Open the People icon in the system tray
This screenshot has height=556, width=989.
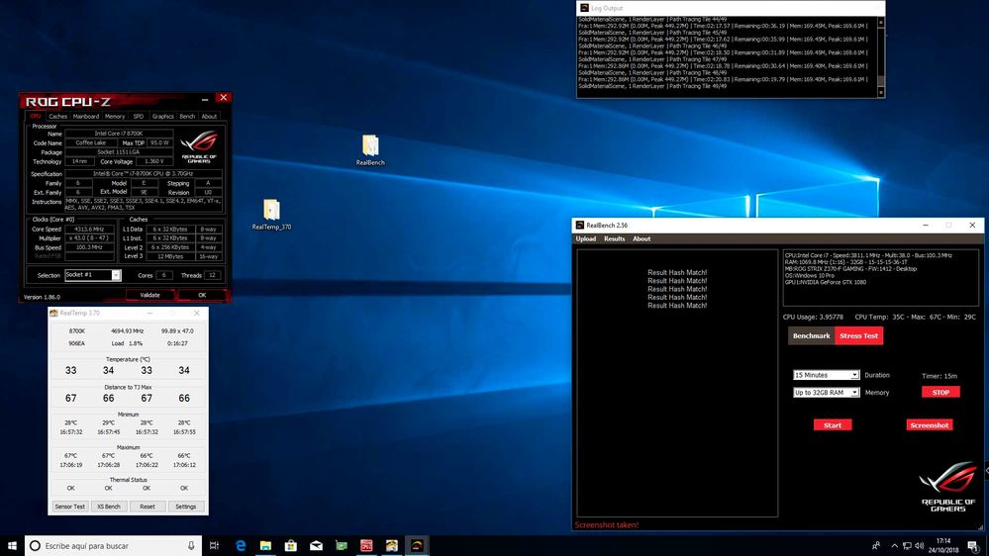click(x=876, y=545)
